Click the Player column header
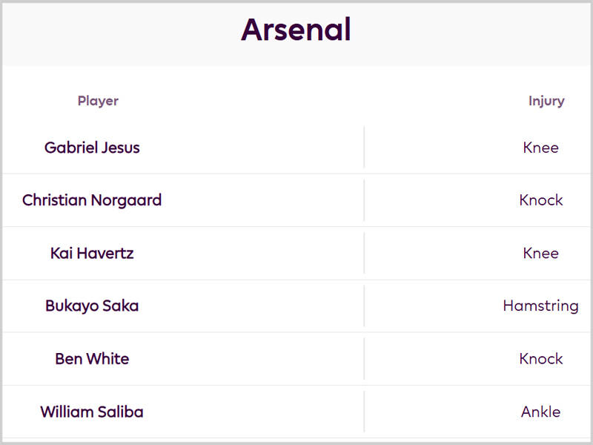This screenshot has width=593, height=445. [x=98, y=101]
